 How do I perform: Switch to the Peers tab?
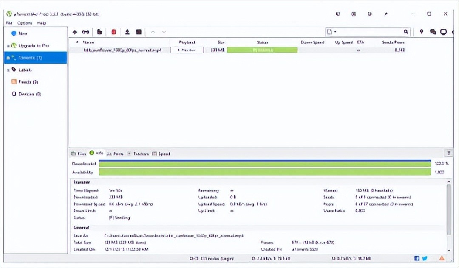[x=115, y=154]
